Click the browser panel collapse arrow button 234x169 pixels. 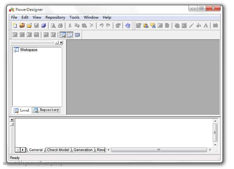click(x=57, y=43)
